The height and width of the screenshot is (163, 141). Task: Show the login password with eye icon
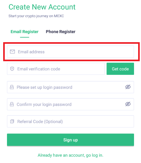[x=128, y=87]
